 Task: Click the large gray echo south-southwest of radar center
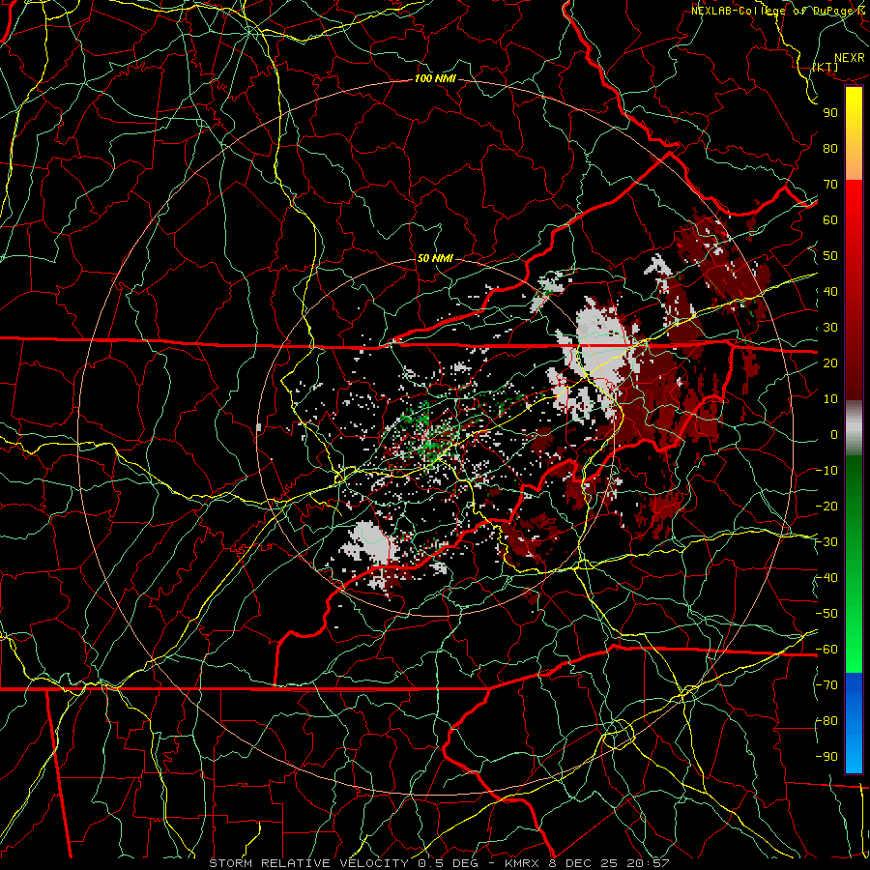[x=370, y=542]
